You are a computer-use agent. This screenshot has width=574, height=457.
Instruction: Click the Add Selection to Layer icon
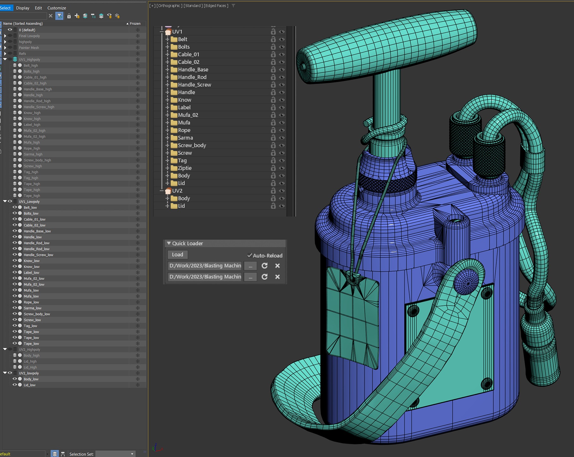[85, 16]
